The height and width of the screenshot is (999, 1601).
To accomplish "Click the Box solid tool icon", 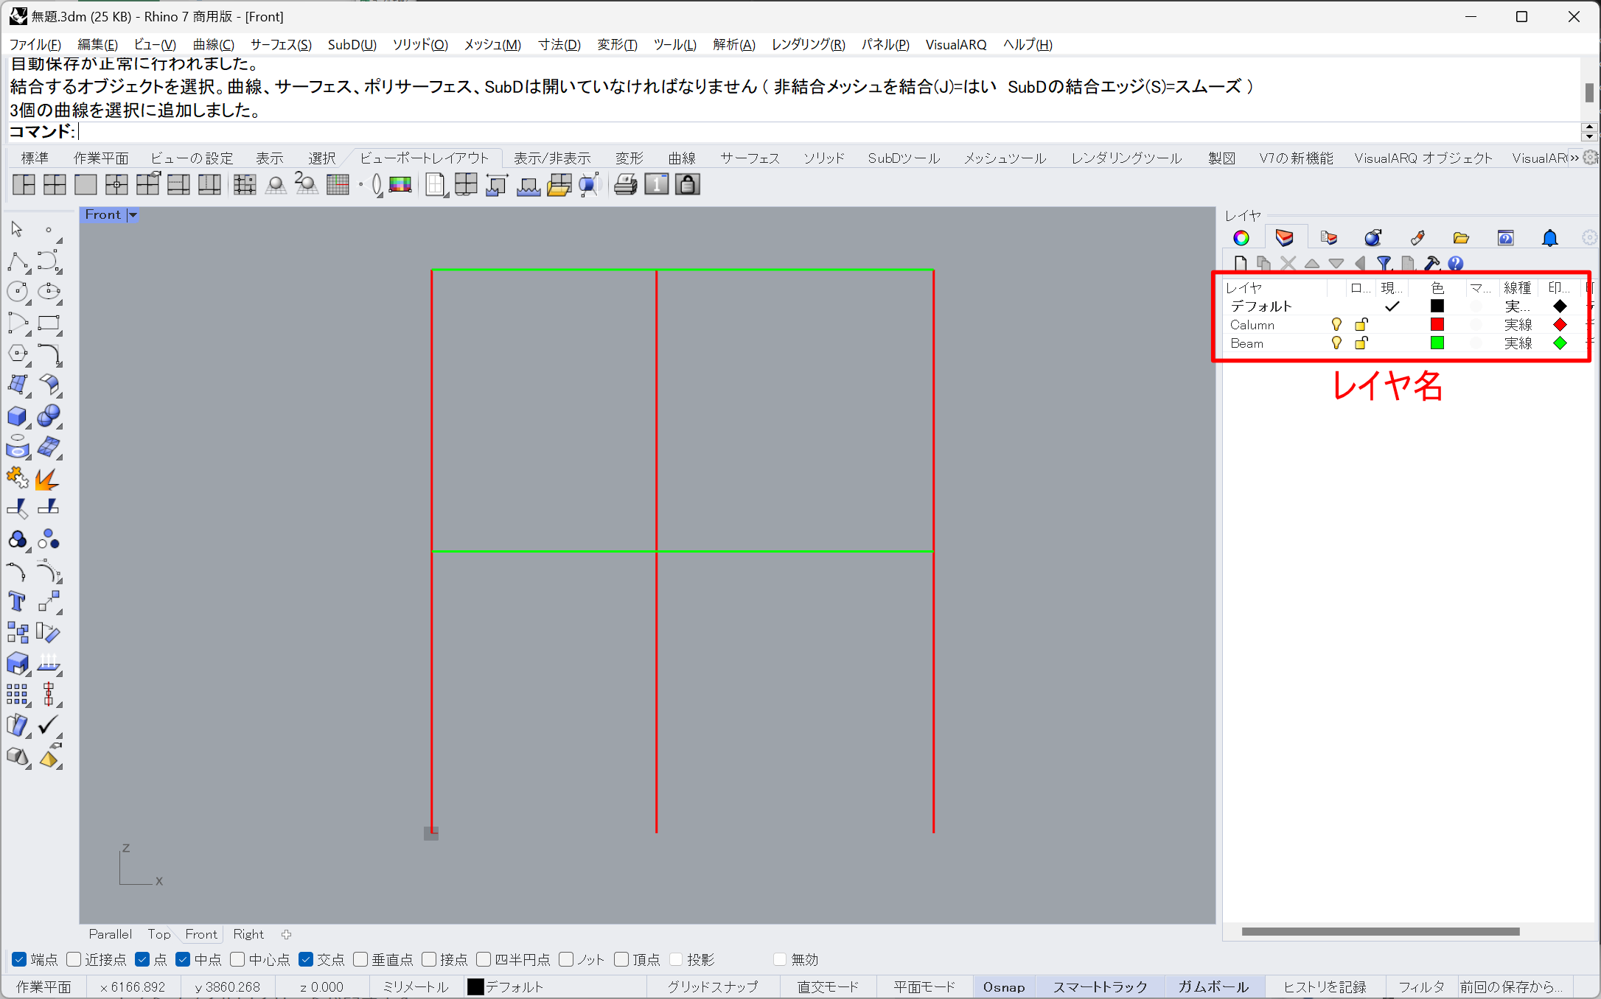I will coord(16,416).
